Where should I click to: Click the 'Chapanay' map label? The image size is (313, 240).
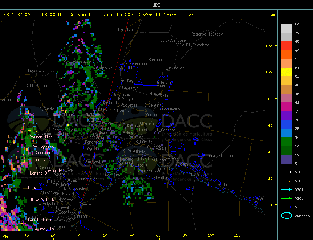148,123
